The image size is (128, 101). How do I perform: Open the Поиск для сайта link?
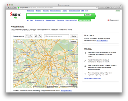(x=74, y=11)
